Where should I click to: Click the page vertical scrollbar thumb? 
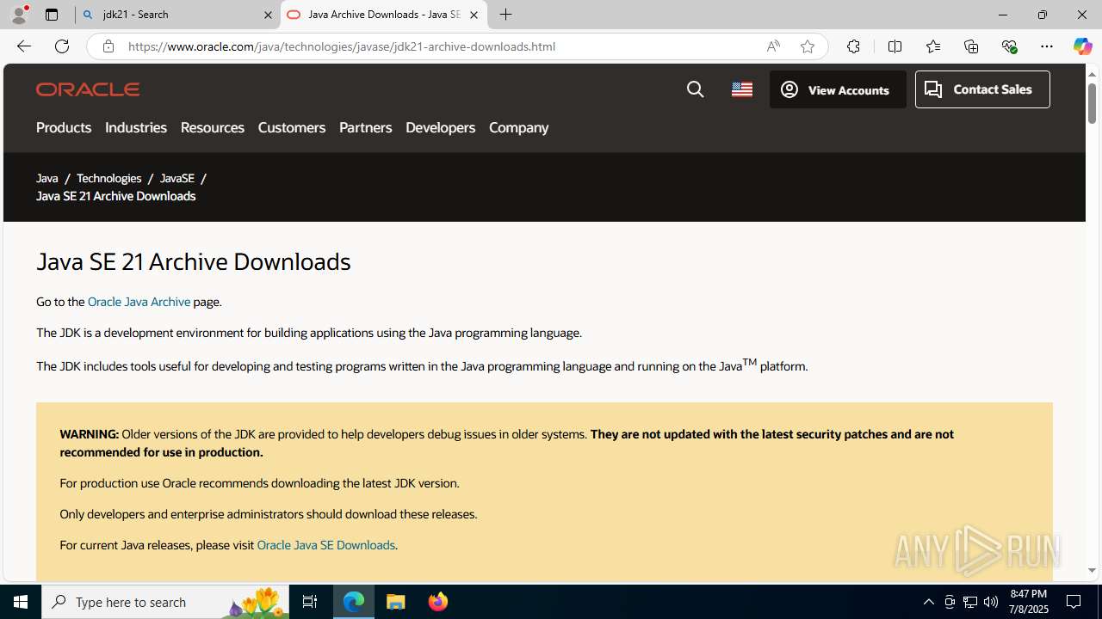coord(1092,104)
